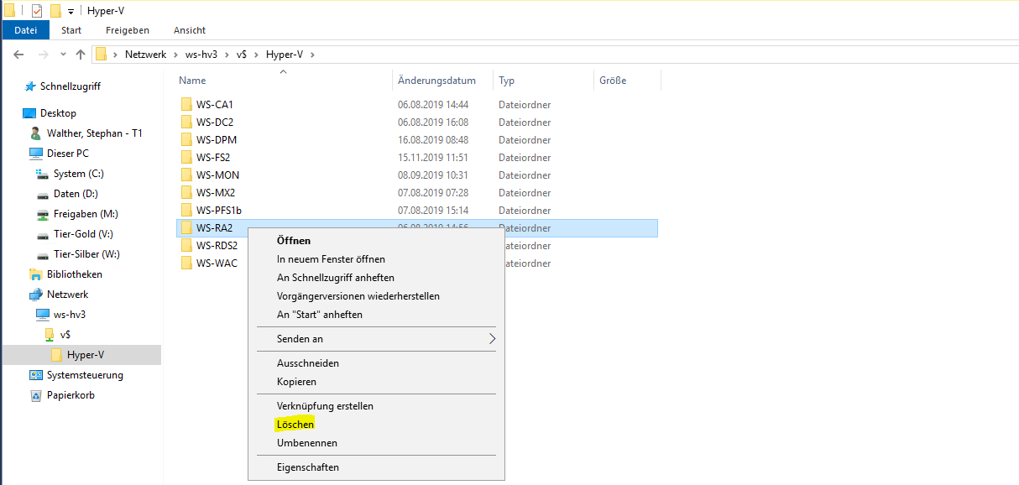The height and width of the screenshot is (485, 1019).
Task: Open Daten (D:) drive
Action: (x=77, y=194)
